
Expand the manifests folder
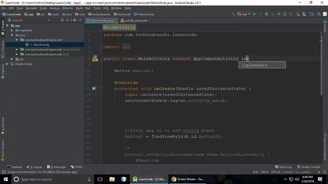(12, 31)
